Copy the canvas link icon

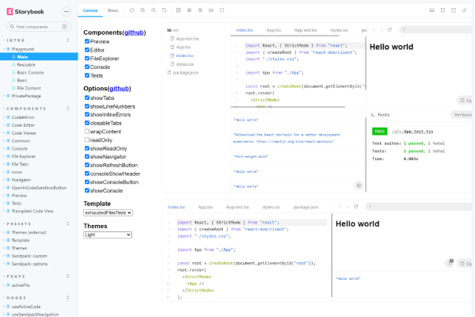(465, 10)
